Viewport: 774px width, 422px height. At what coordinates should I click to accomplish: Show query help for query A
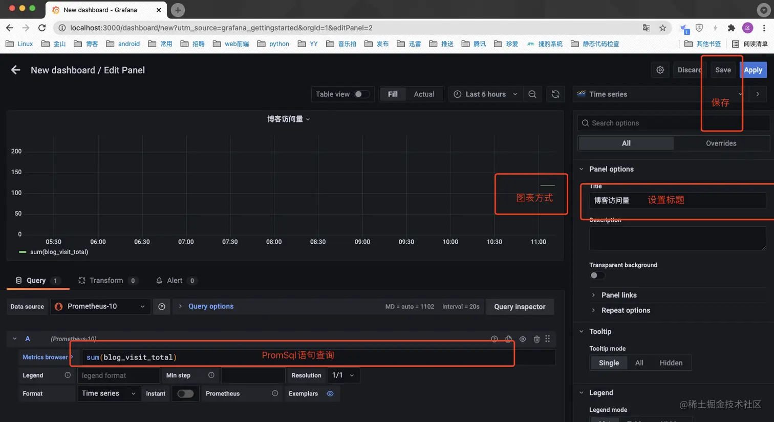tap(494, 339)
